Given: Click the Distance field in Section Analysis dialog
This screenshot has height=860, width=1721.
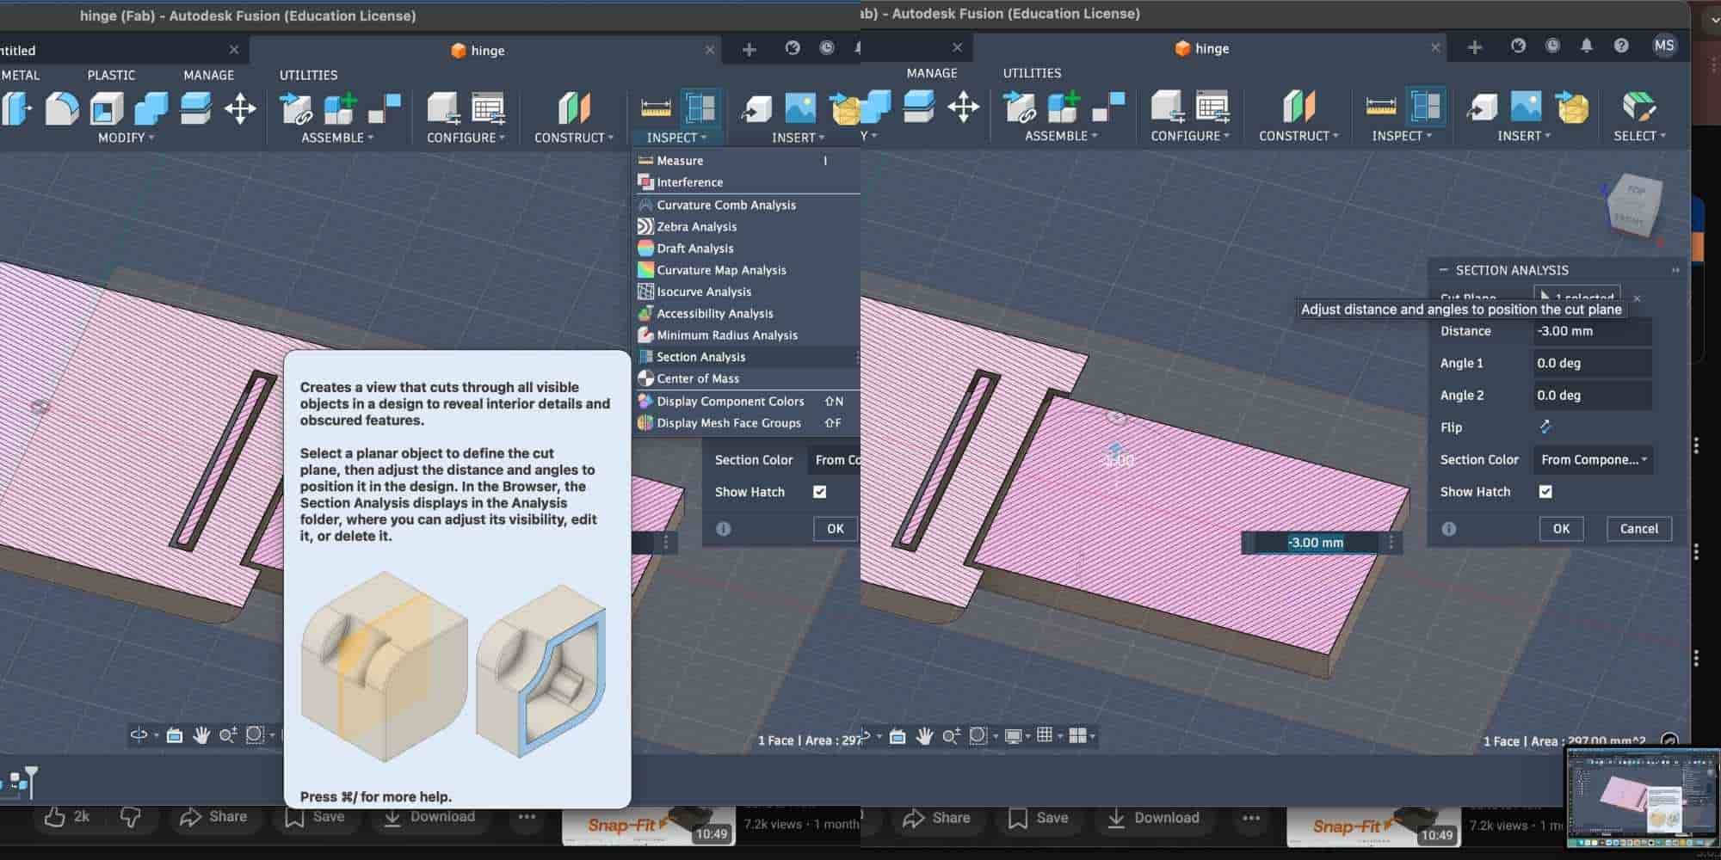Looking at the screenshot, I should 1592,331.
